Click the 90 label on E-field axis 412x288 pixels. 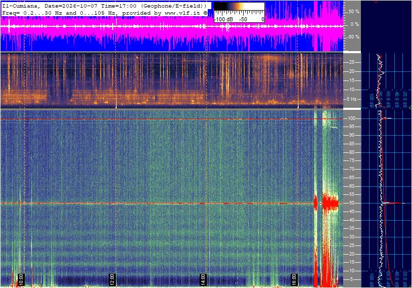click(351, 135)
